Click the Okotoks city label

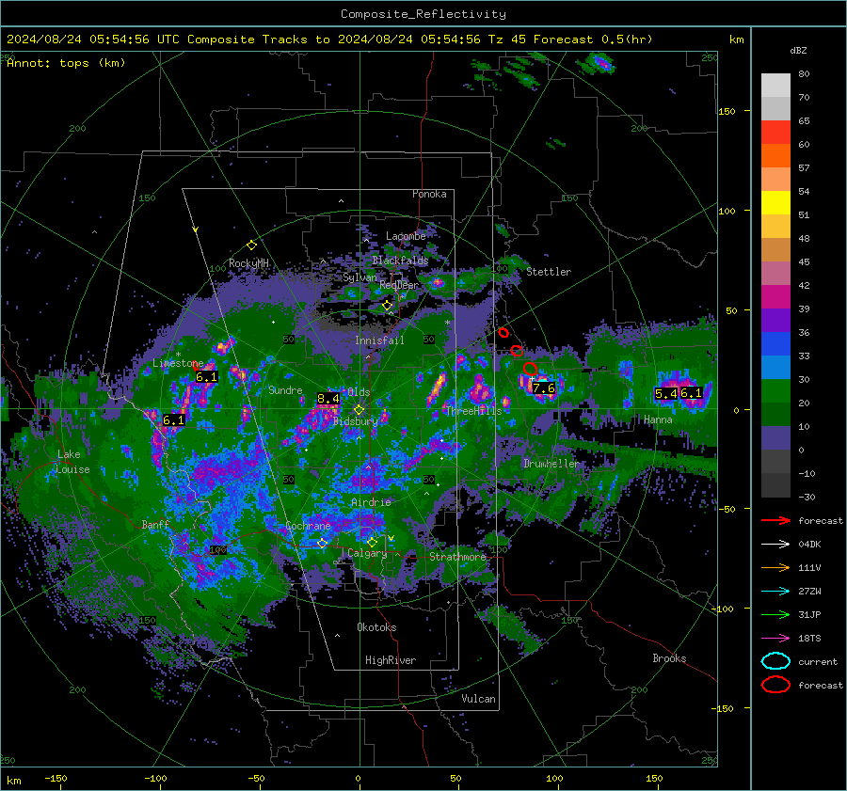click(x=376, y=627)
